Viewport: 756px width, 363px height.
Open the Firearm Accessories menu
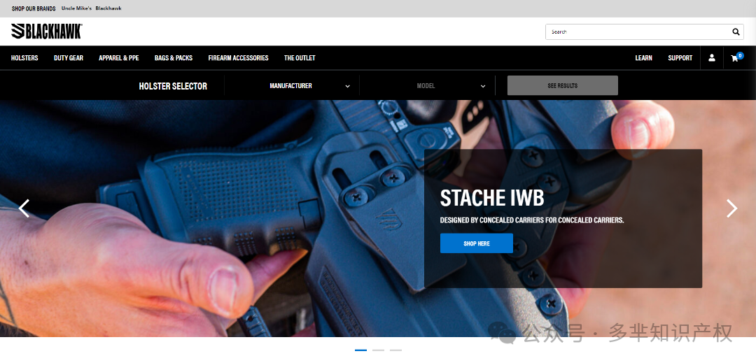(238, 58)
